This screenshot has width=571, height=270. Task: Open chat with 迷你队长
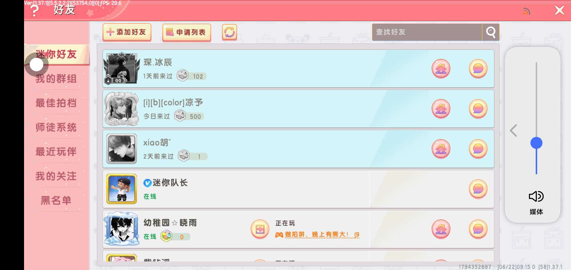[x=478, y=189]
